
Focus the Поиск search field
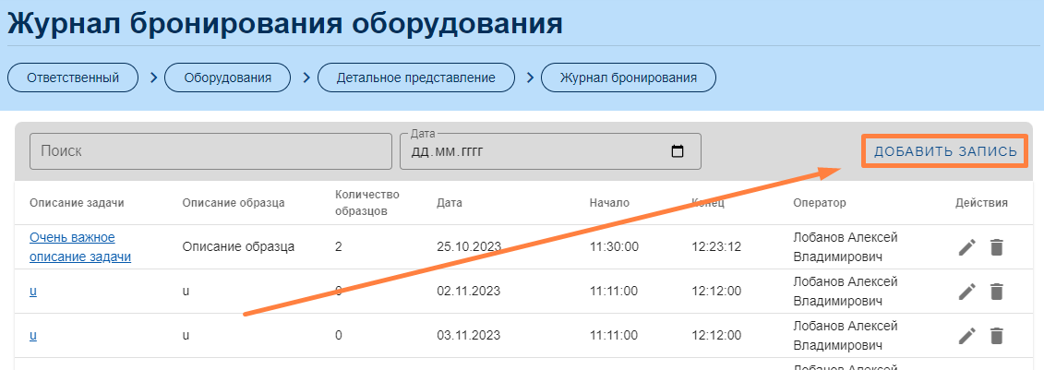click(211, 151)
